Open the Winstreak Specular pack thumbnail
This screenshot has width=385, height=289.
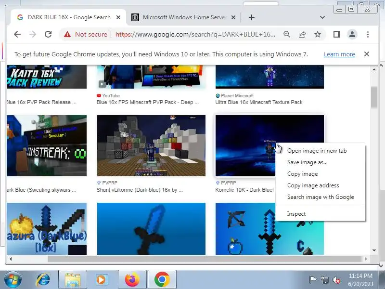[x=47, y=145]
